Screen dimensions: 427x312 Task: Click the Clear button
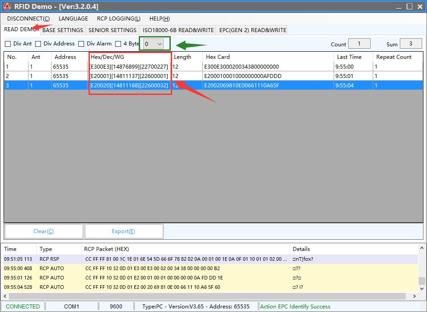point(44,231)
